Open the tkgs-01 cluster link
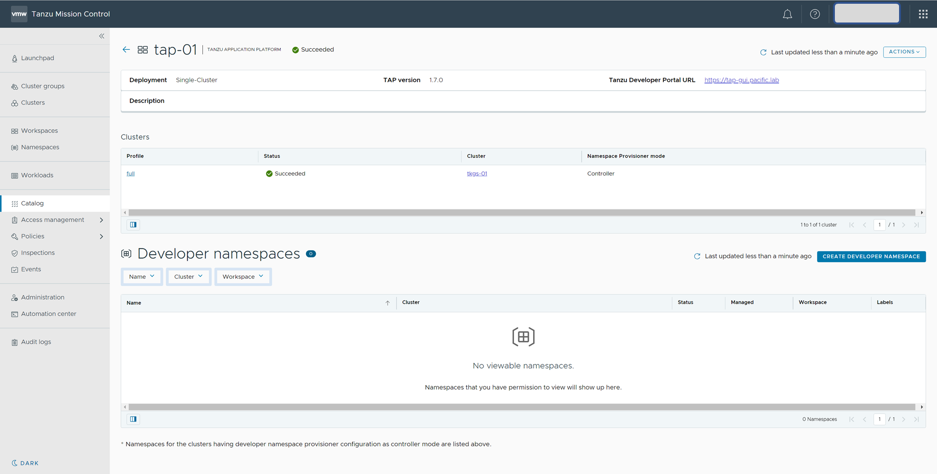Viewport: 937px width, 474px height. coord(476,173)
